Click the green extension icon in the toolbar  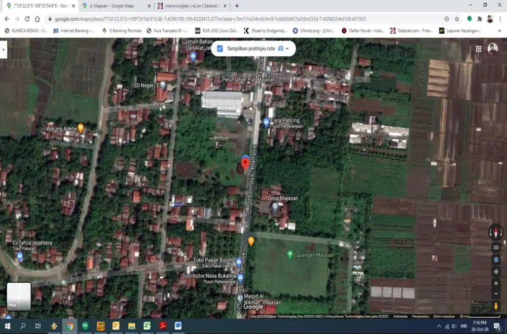[469, 19]
